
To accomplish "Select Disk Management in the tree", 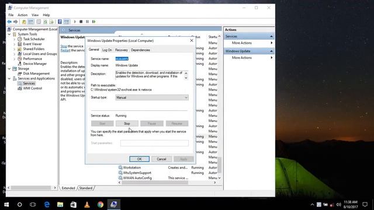I will pyautogui.click(x=36, y=73).
